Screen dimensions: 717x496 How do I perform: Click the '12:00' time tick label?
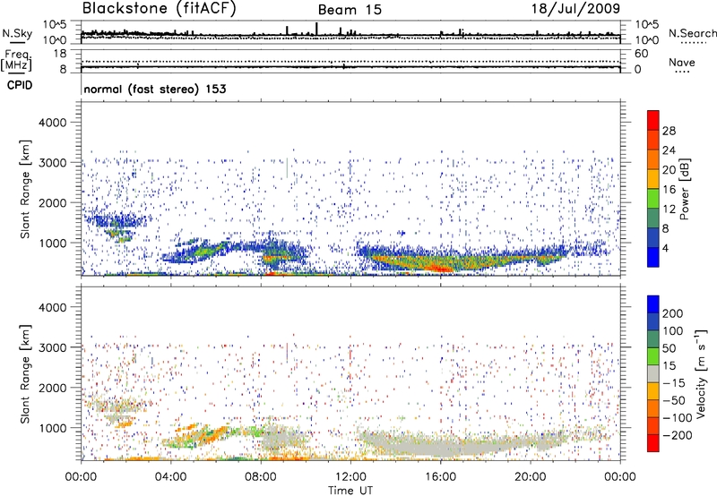click(350, 477)
